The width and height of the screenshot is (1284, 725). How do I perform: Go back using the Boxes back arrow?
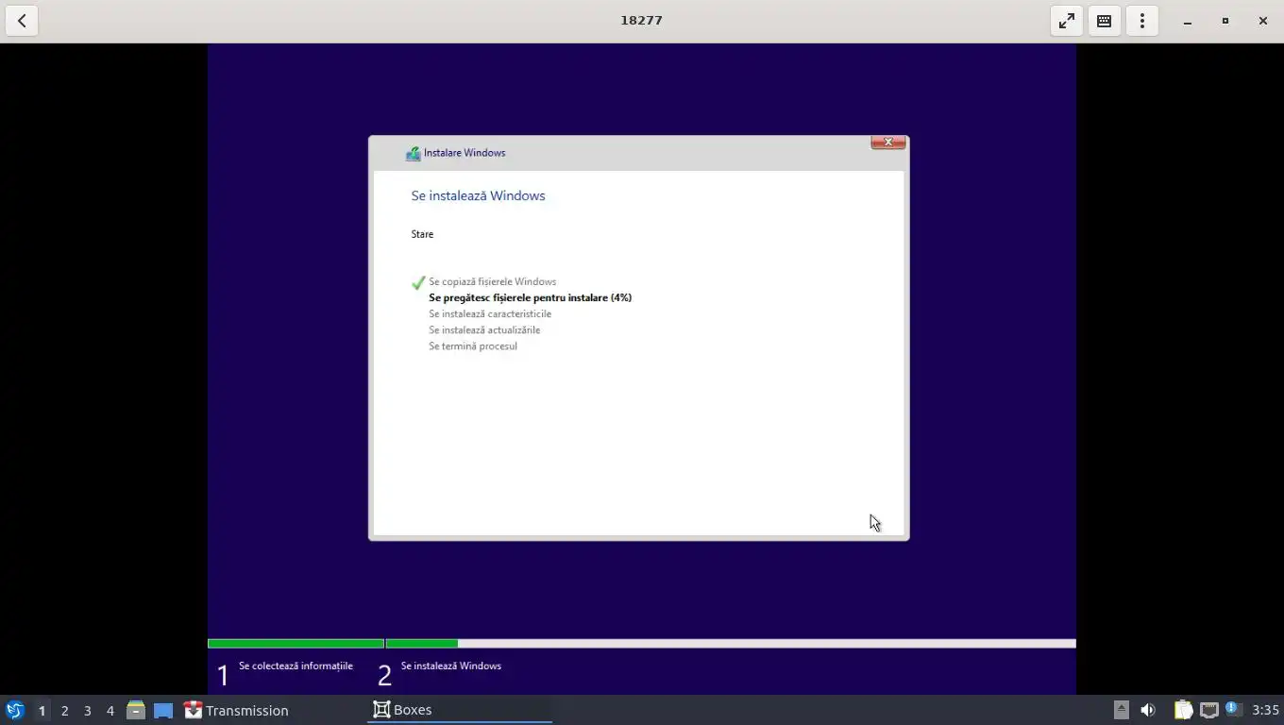click(x=22, y=21)
